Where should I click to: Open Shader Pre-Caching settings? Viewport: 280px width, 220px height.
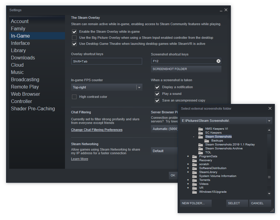(x=37, y=109)
